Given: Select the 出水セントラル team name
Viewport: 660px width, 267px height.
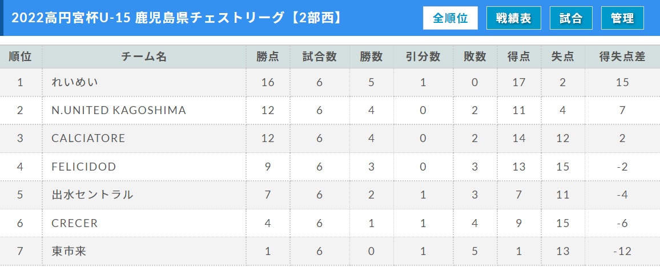Looking at the screenshot, I should 92,195.
